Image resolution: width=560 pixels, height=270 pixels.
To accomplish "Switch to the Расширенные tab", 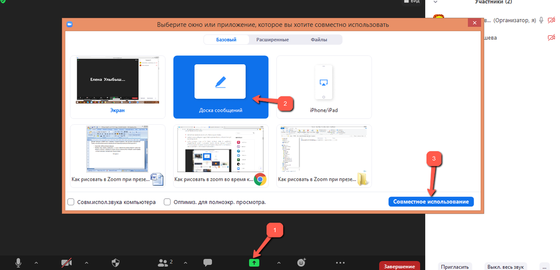I will pyautogui.click(x=273, y=40).
